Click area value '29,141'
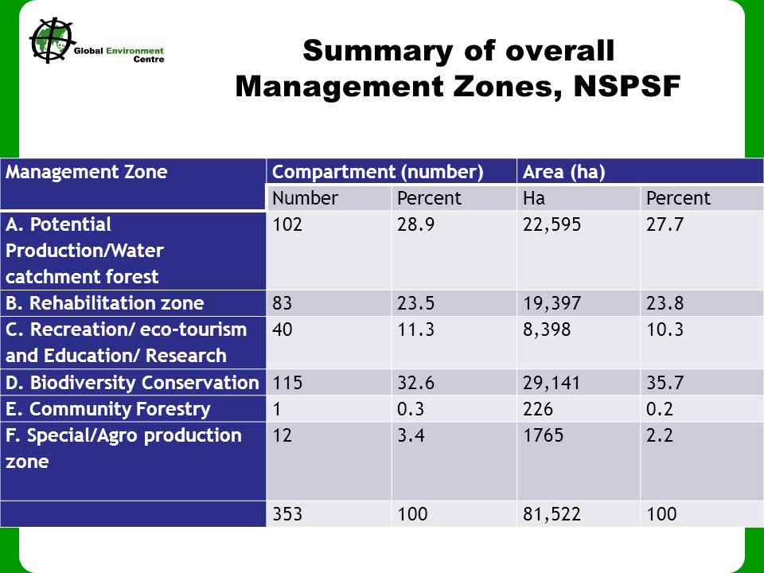 pyautogui.click(x=552, y=383)
